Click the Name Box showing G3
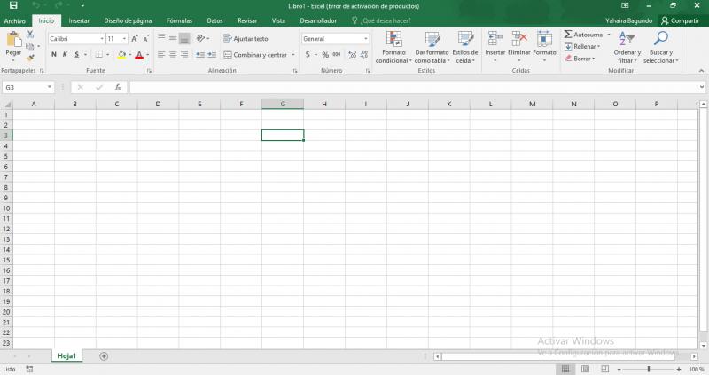Image resolution: width=709 pixels, height=375 pixels. (24, 88)
